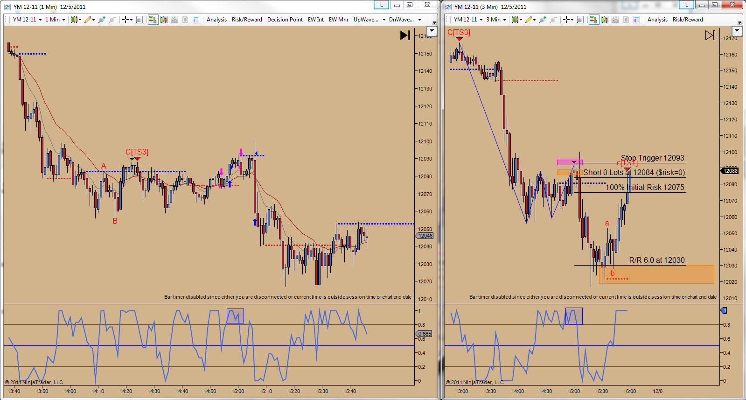Open line-chart strategies icon in 3 Min chart
The height and width of the screenshot is (400, 746).
[615, 20]
